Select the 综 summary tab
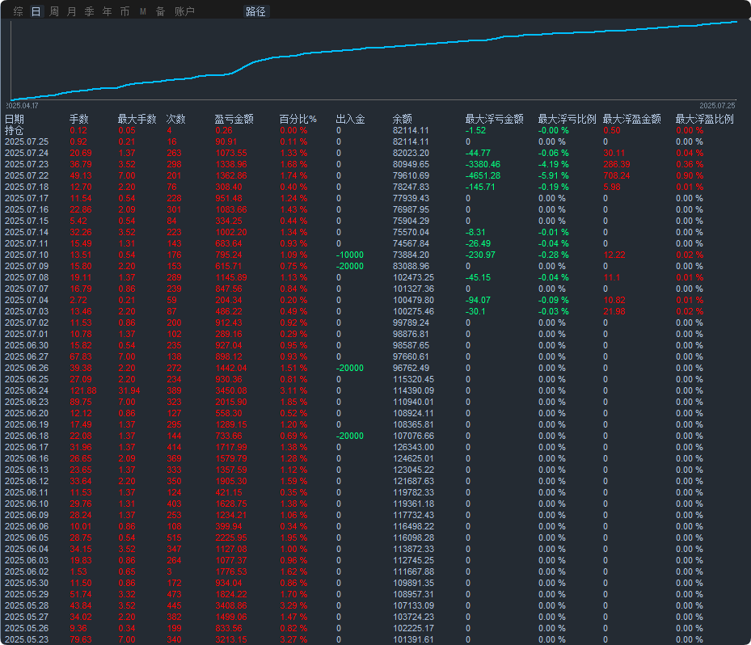Image resolution: width=751 pixels, height=645 pixels. tap(19, 11)
